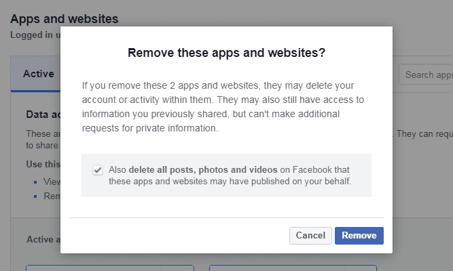Click the first bullet item starting 'Vie'
453x271 pixels.
tap(52, 182)
